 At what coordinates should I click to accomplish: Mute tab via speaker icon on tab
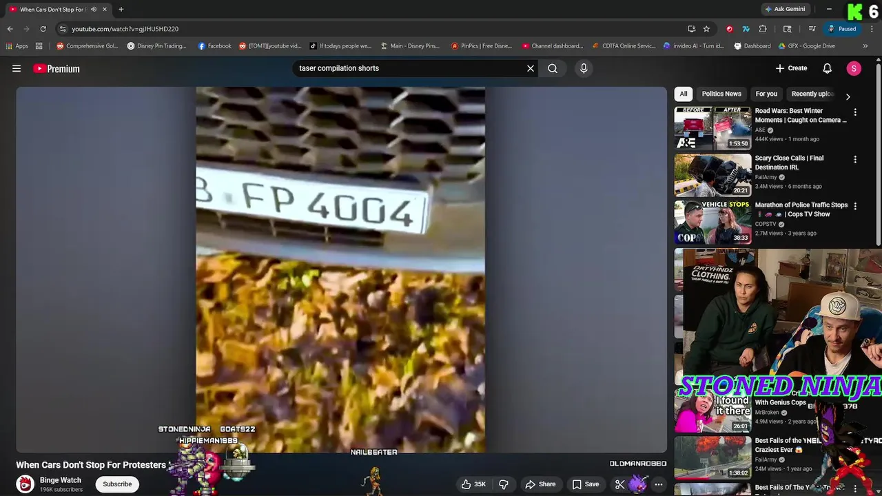click(x=94, y=10)
